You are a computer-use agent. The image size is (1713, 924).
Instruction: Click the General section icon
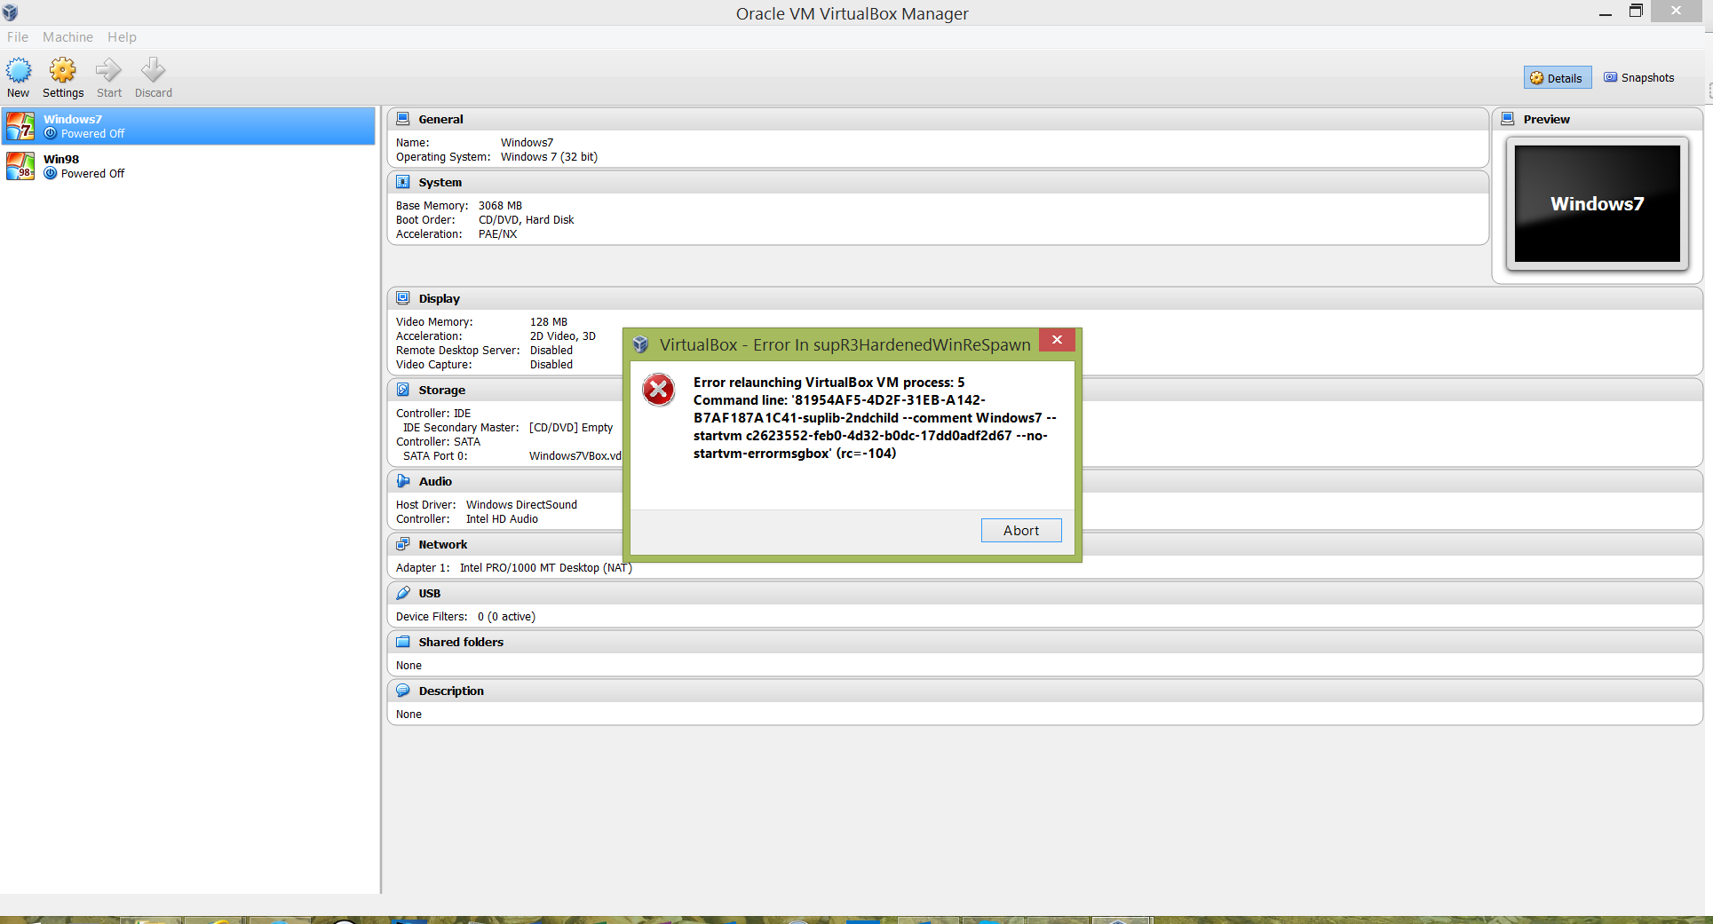403,119
